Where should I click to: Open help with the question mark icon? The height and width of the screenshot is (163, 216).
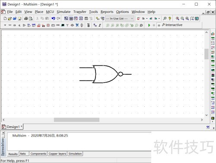tap(170, 19)
